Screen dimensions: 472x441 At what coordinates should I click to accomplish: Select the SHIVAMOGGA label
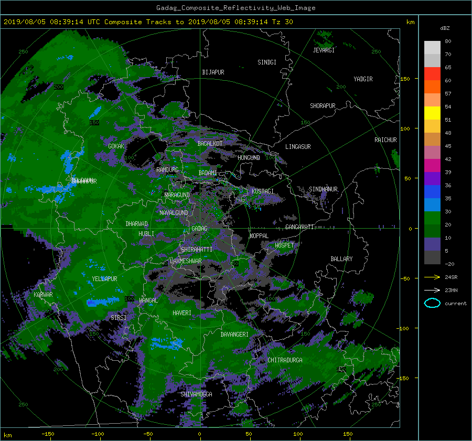[x=196, y=394]
